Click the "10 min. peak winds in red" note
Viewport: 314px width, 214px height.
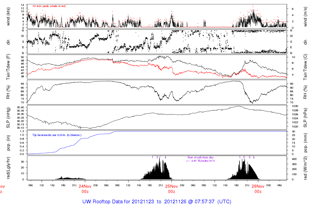49,6
